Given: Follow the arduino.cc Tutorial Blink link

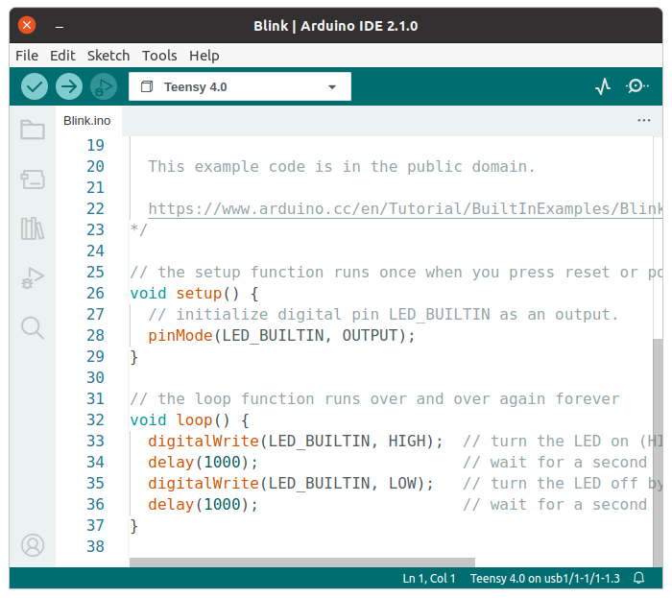Looking at the screenshot, I should tap(405, 209).
